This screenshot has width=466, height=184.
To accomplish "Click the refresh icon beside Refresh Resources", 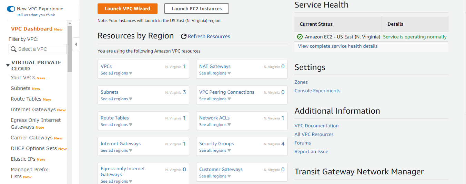I will (x=184, y=36).
